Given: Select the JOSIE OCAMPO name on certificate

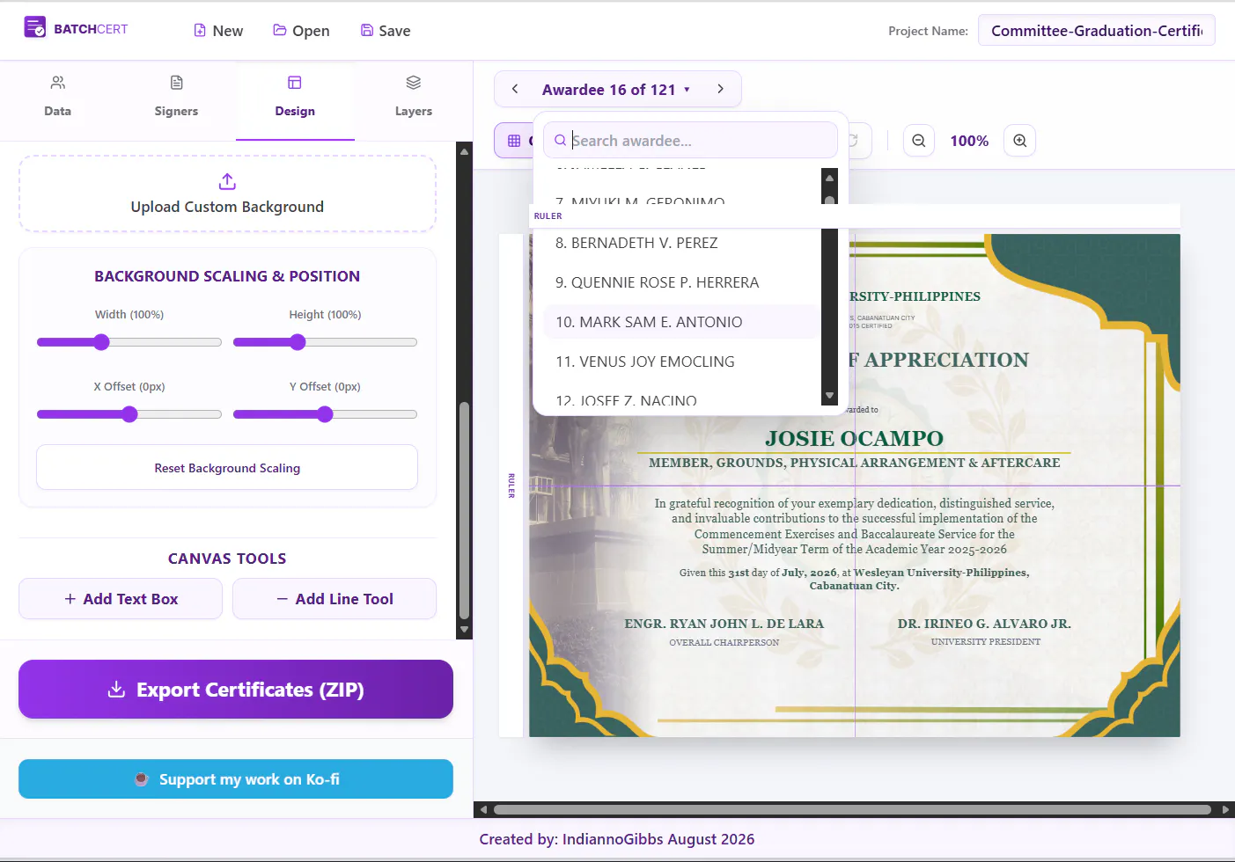Looking at the screenshot, I should coord(854,438).
